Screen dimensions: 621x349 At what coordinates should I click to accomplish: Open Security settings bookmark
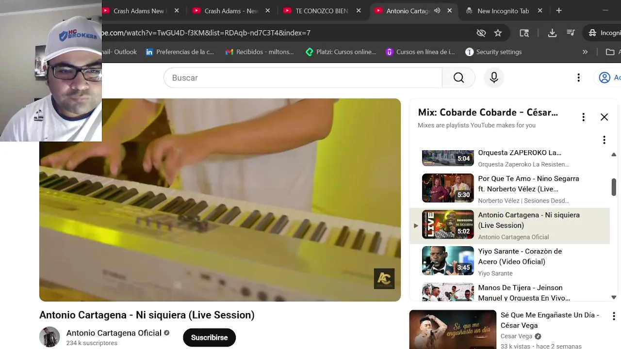[493, 52]
